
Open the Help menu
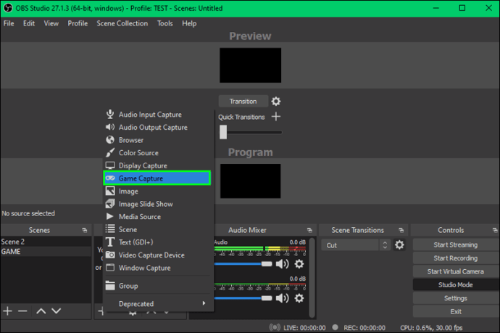pos(189,23)
